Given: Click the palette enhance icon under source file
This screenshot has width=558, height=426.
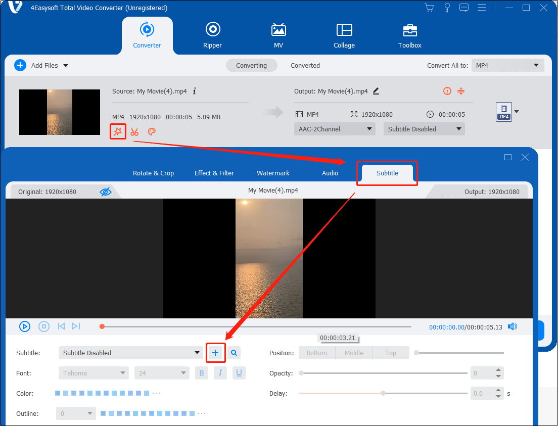Looking at the screenshot, I should [x=152, y=132].
